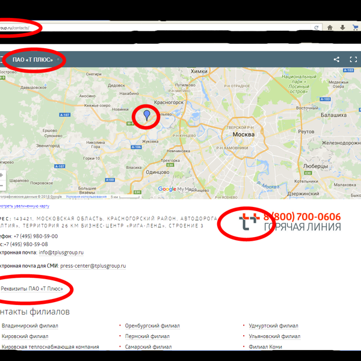Click ПАО «Т ПЛЮС» map title
This screenshot has height=361, width=361.
[x=32, y=60]
